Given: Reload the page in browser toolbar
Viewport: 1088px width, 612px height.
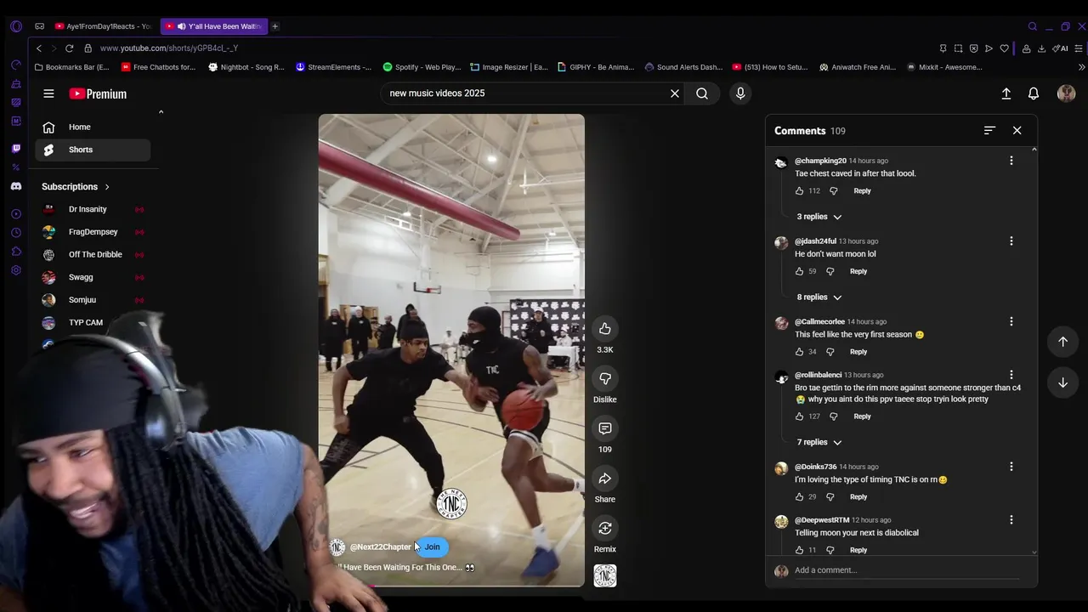Looking at the screenshot, I should (70, 48).
